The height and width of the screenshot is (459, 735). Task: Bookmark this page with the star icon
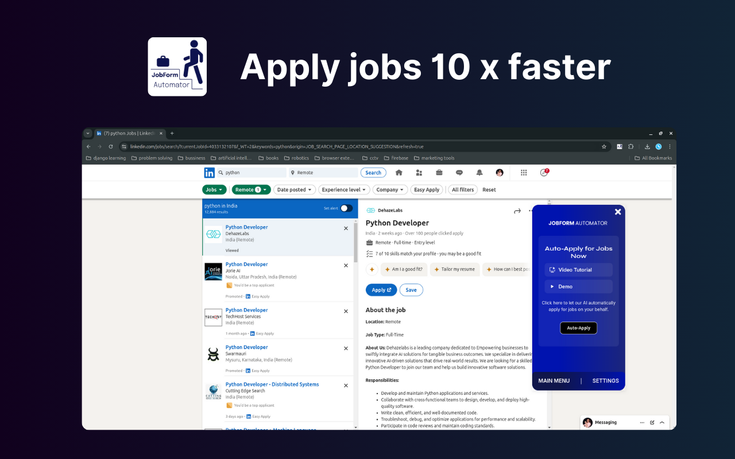(x=604, y=147)
